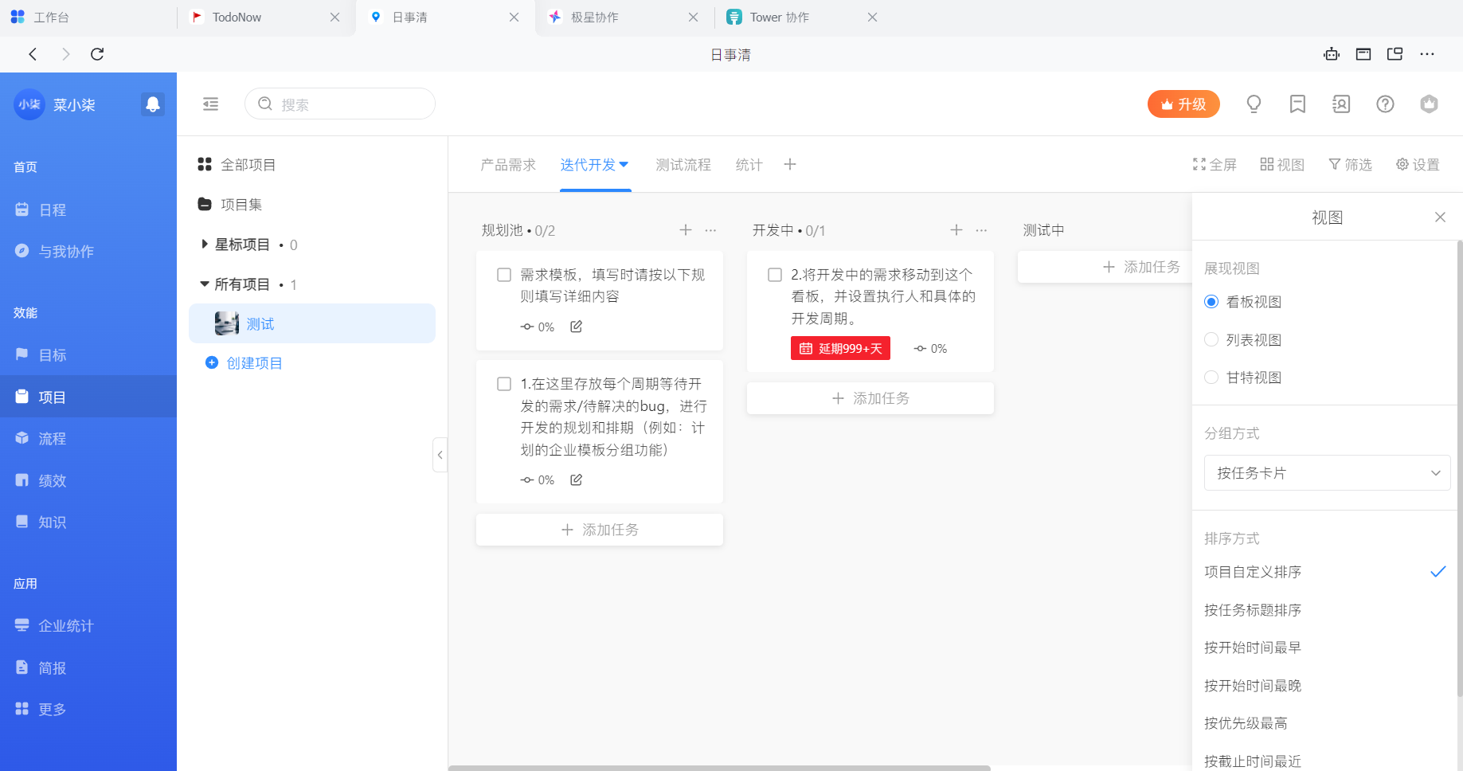
Task: Open the help question mark icon
Action: tap(1385, 104)
